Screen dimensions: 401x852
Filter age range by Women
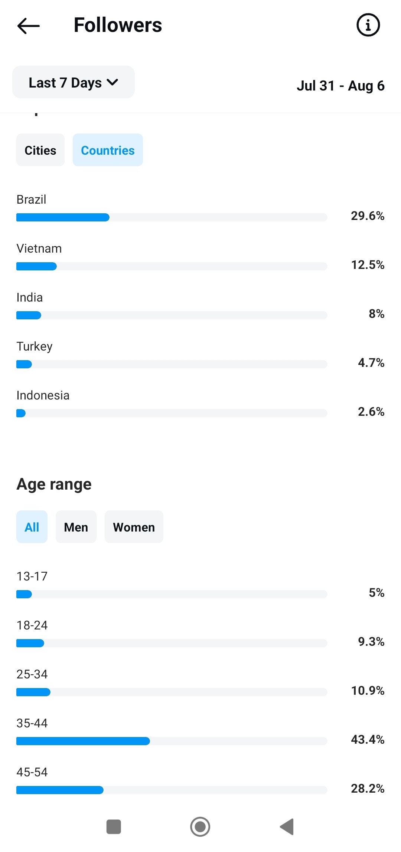click(x=134, y=527)
